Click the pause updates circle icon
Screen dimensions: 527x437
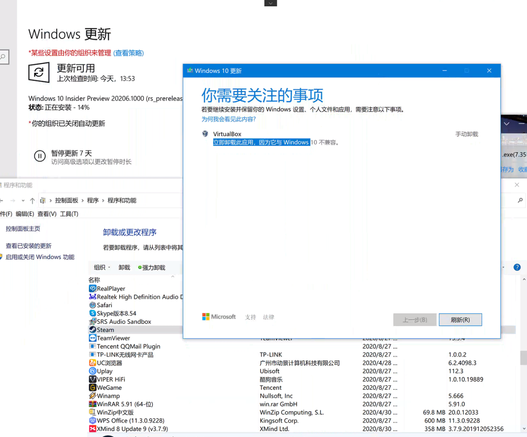[x=40, y=156]
